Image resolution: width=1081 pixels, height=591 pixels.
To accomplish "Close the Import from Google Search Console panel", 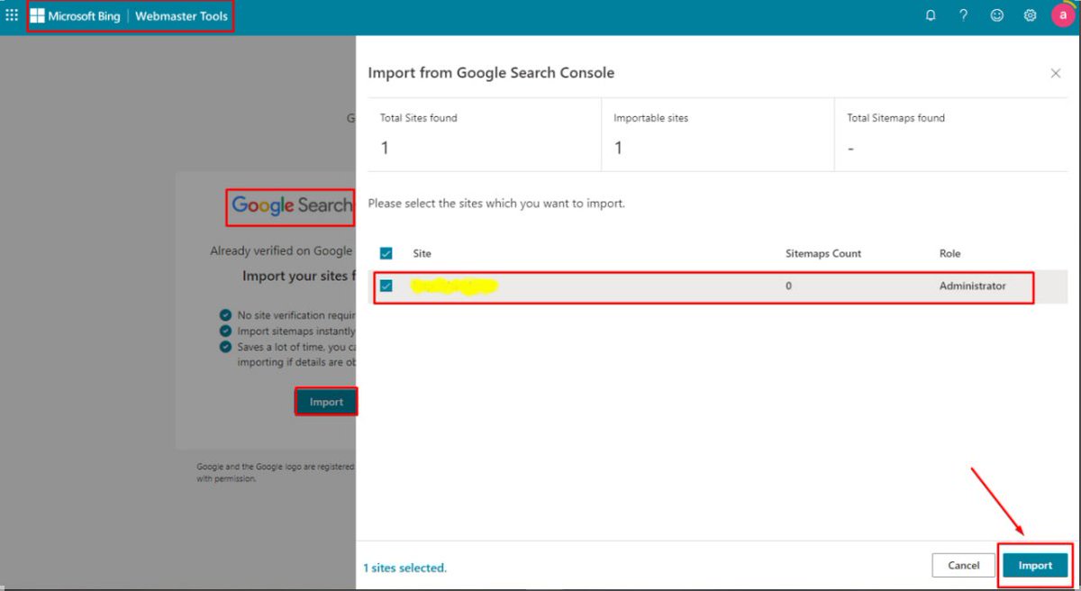I will coord(1056,73).
